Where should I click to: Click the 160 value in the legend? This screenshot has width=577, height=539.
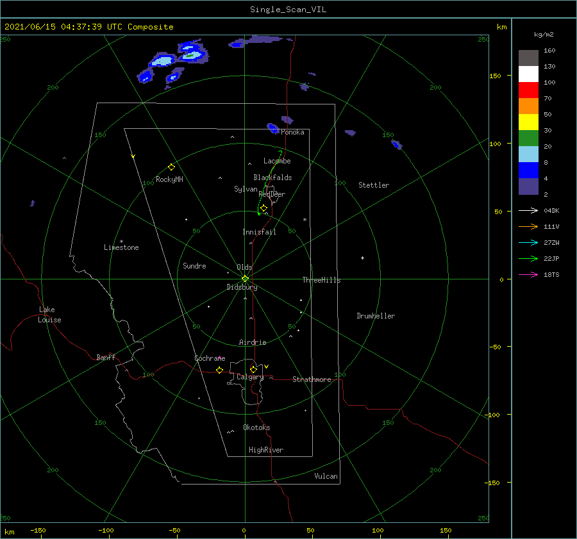549,51
